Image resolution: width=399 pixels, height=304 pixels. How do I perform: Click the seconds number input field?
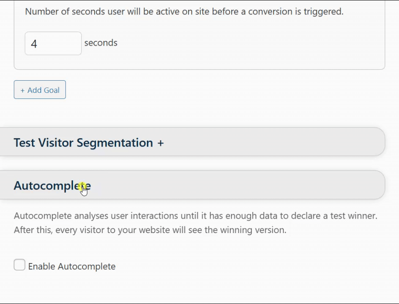pyautogui.click(x=53, y=43)
